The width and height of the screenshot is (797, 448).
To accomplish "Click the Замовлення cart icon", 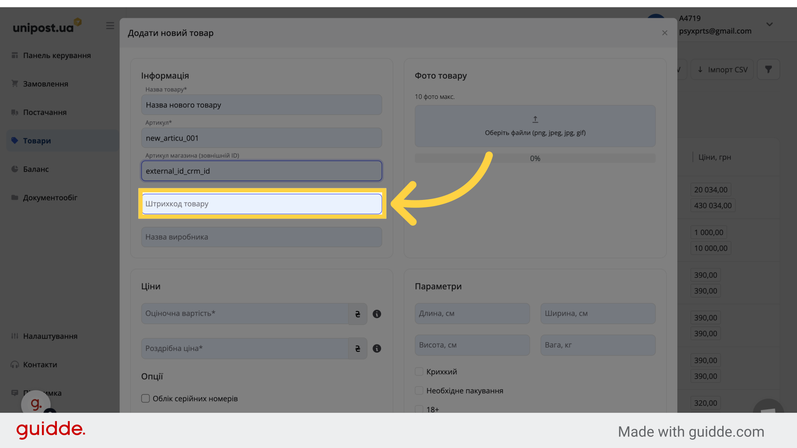I will pos(15,84).
